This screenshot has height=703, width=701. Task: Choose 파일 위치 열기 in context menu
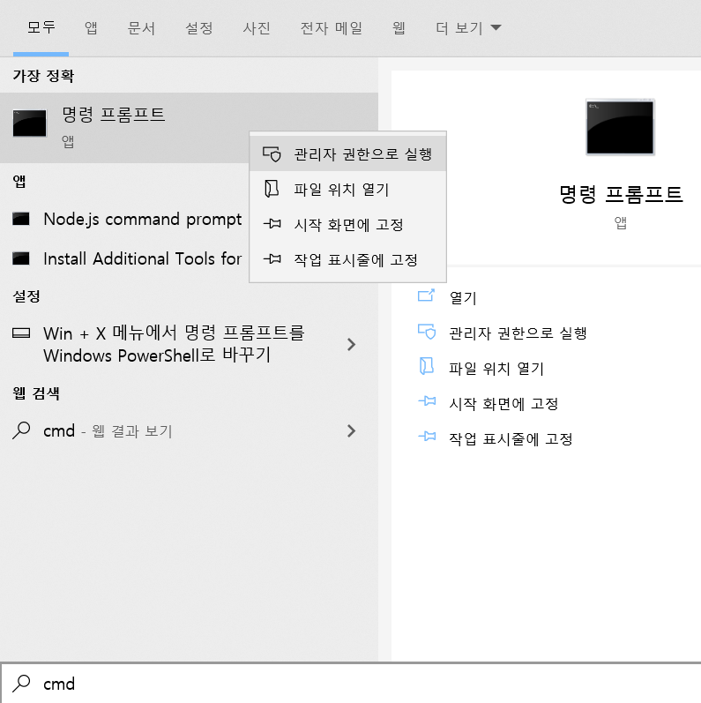[x=347, y=189]
